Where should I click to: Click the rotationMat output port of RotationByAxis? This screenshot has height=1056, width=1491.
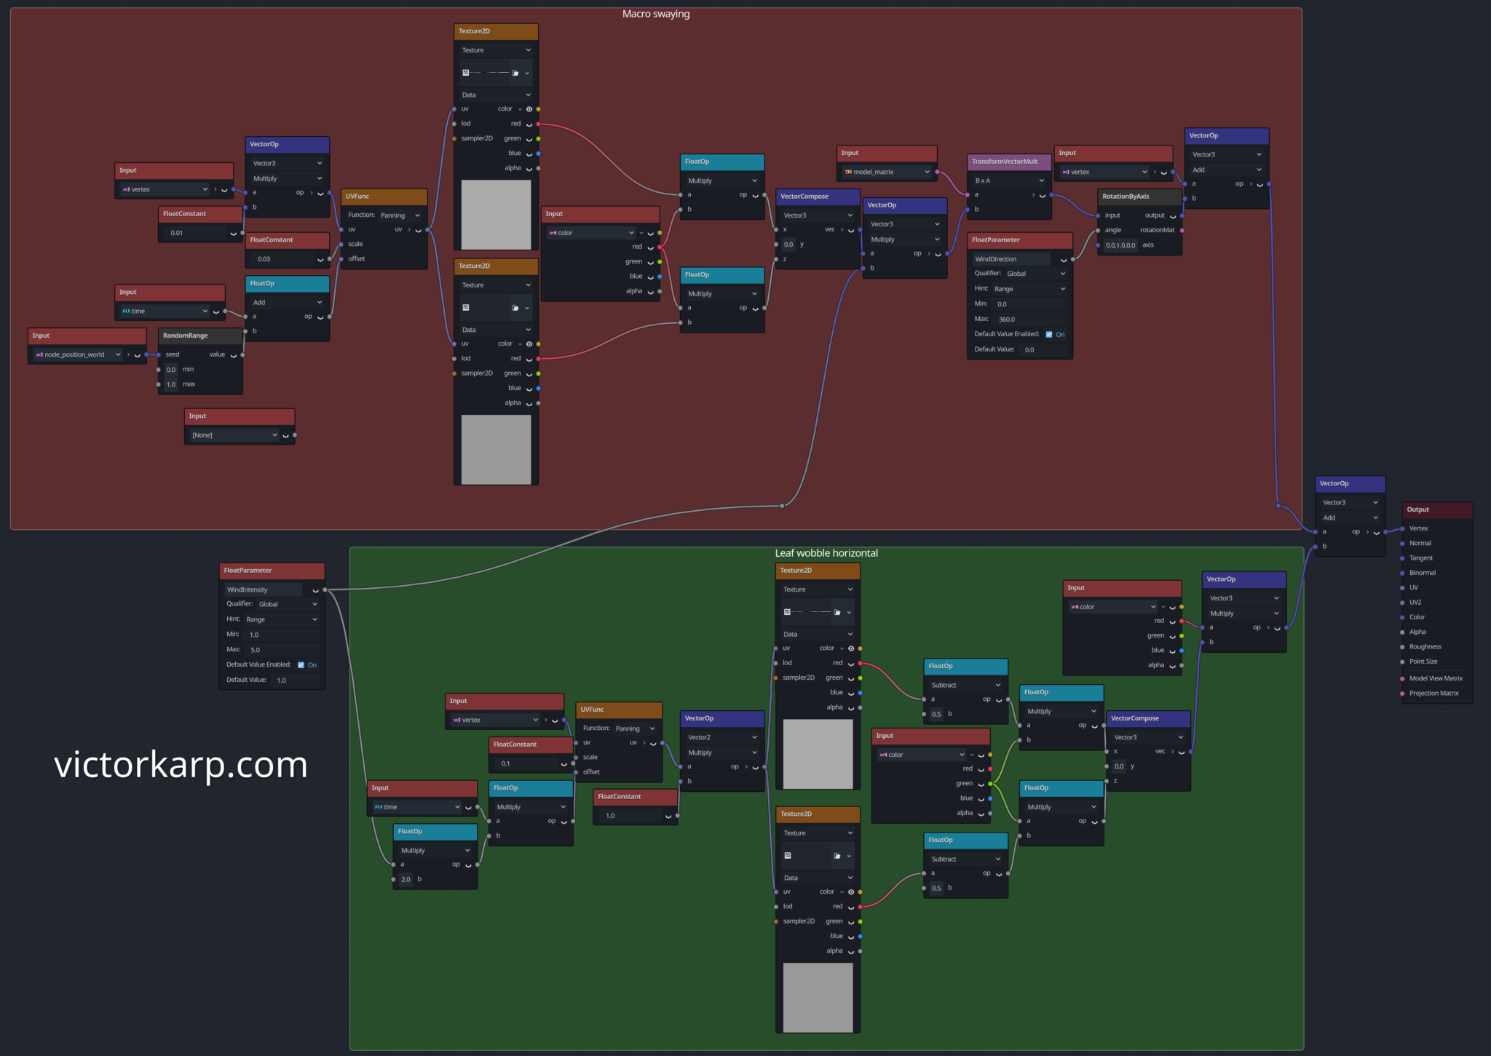(x=1182, y=230)
